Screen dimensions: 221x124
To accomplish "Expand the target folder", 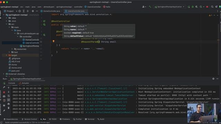I will click(x=7, y=55).
